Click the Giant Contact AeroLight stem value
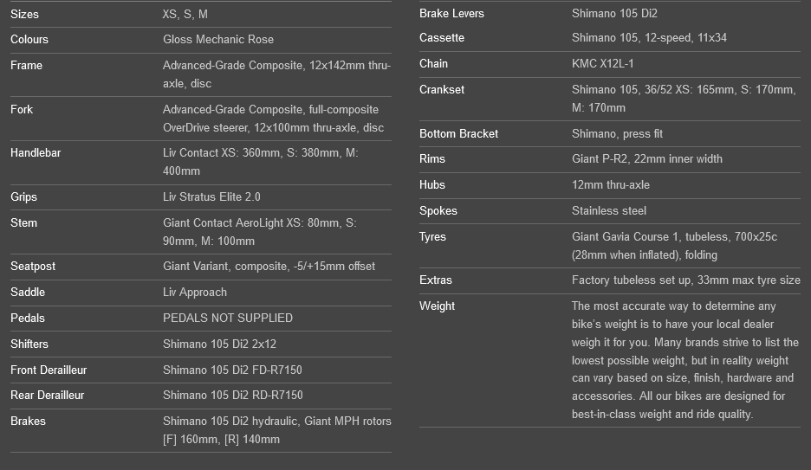The height and width of the screenshot is (470, 811). click(x=260, y=232)
